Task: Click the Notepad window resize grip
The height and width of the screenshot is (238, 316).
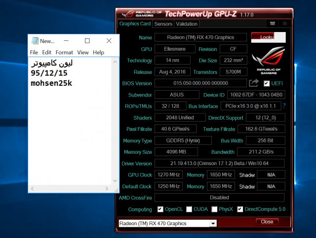Action: tap(117, 190)
